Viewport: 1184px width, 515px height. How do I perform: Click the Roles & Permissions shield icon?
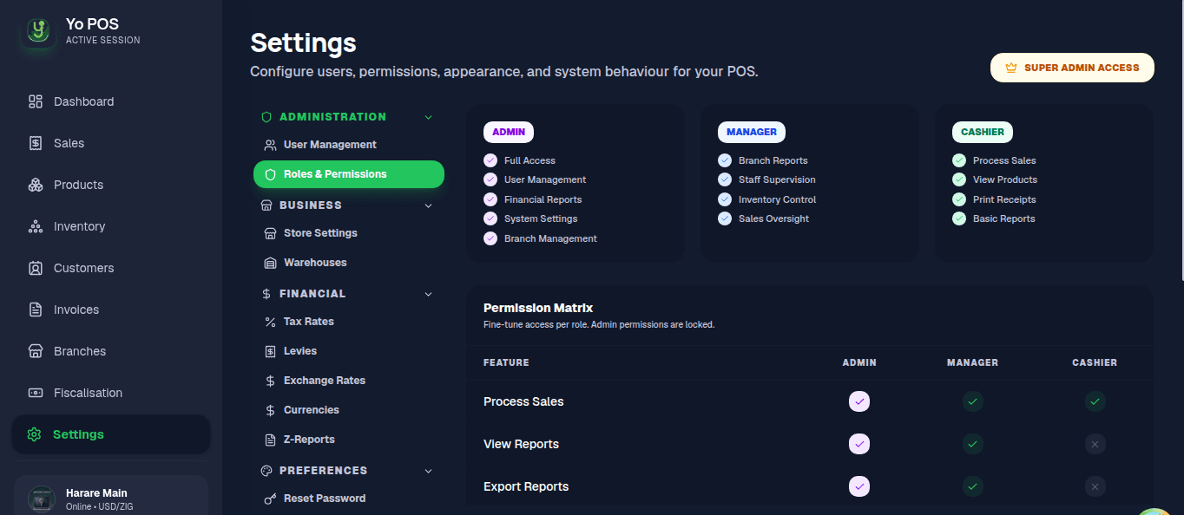tap(270, 174)
